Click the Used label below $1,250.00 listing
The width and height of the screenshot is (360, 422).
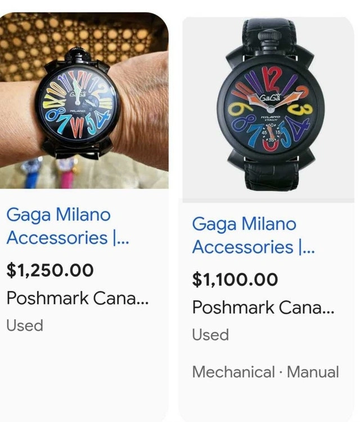pyautogui.click(x=25, y=325)
